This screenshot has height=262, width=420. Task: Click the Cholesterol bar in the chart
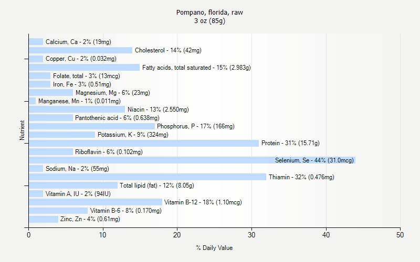pos(81,50)
